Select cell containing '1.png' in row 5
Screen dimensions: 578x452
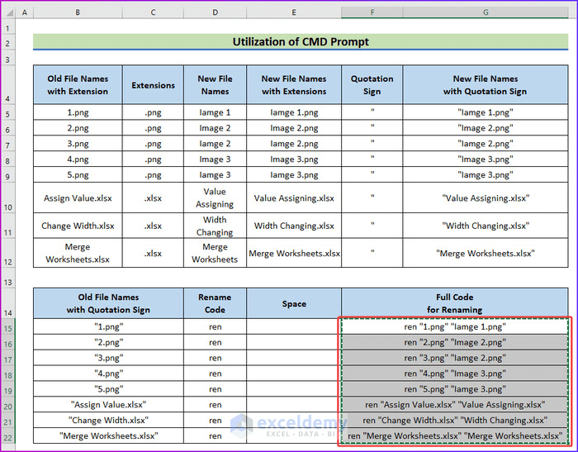coord(78,112)
